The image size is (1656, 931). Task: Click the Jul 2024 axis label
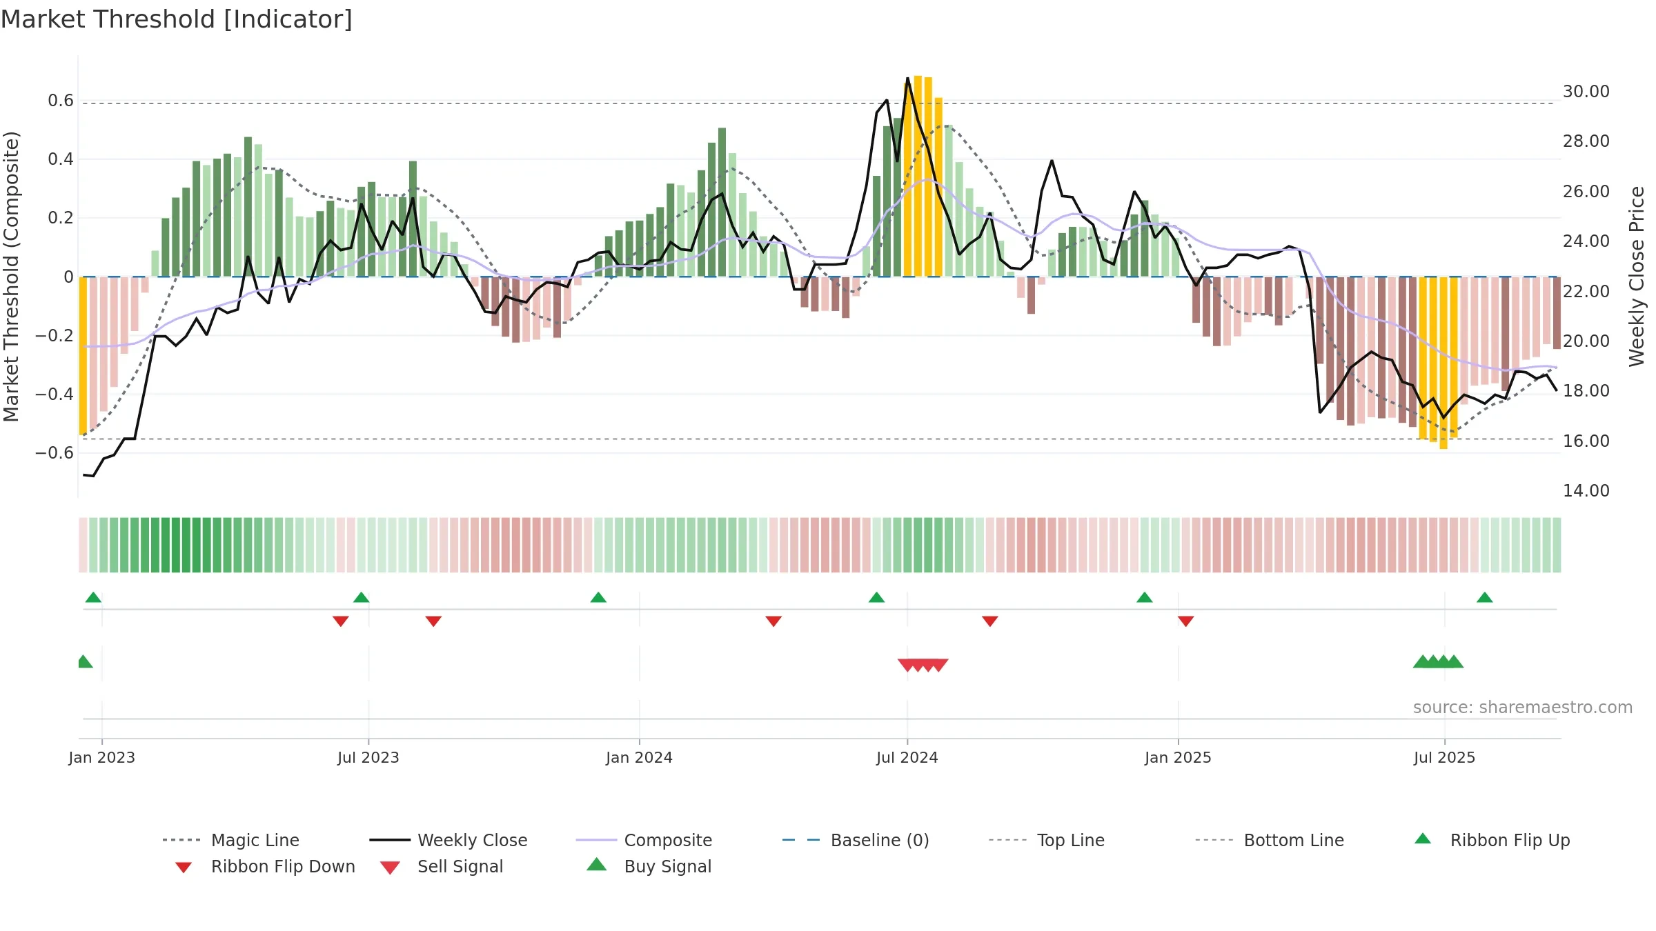click(907, 757)
